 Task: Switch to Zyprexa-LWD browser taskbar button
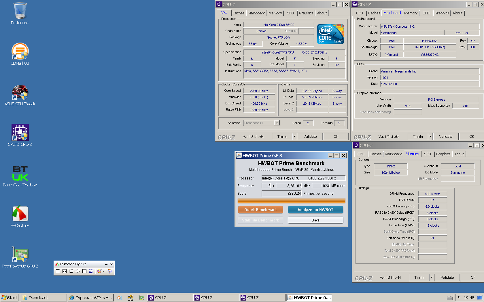(x=90, y=298)
